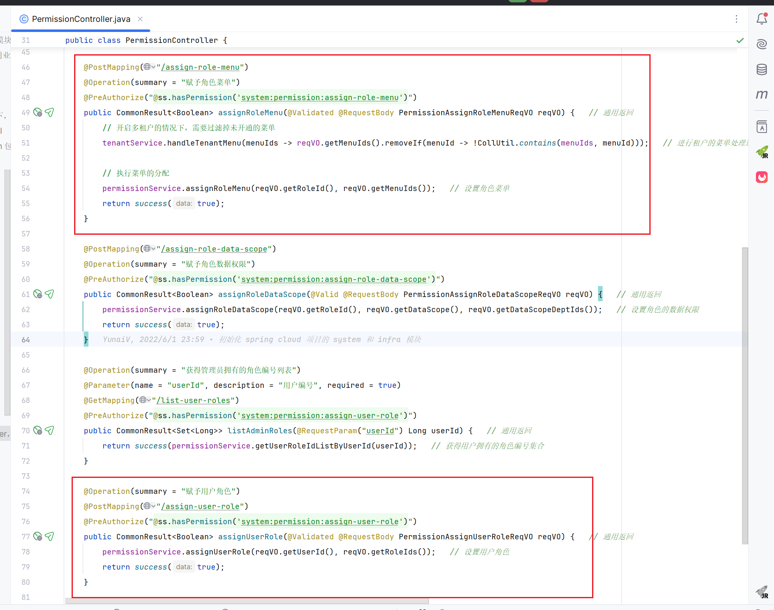Click the @Parameter annotation on line 67
Viewport: 774px width, 610px height.
pos(107,385)
